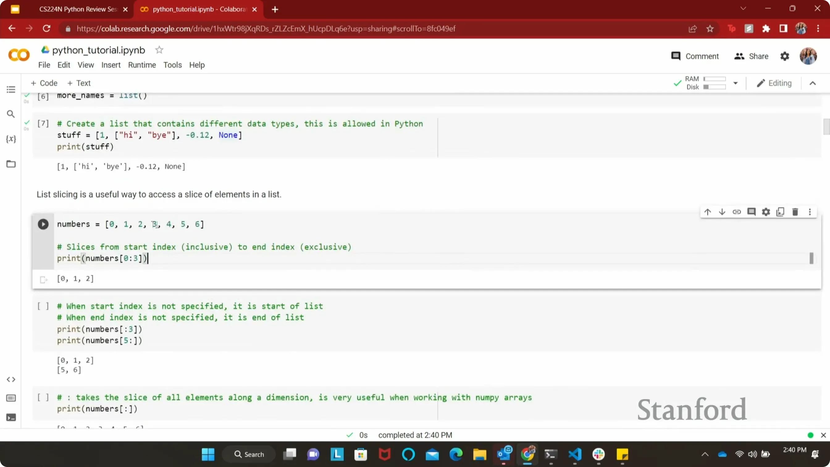830x467 pixels.
Task: Open the variables {x} panel
Action: (11, 139)
